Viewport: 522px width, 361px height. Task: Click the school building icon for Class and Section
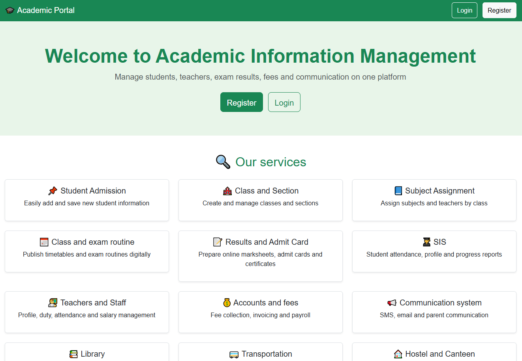[x=227, y=191]
